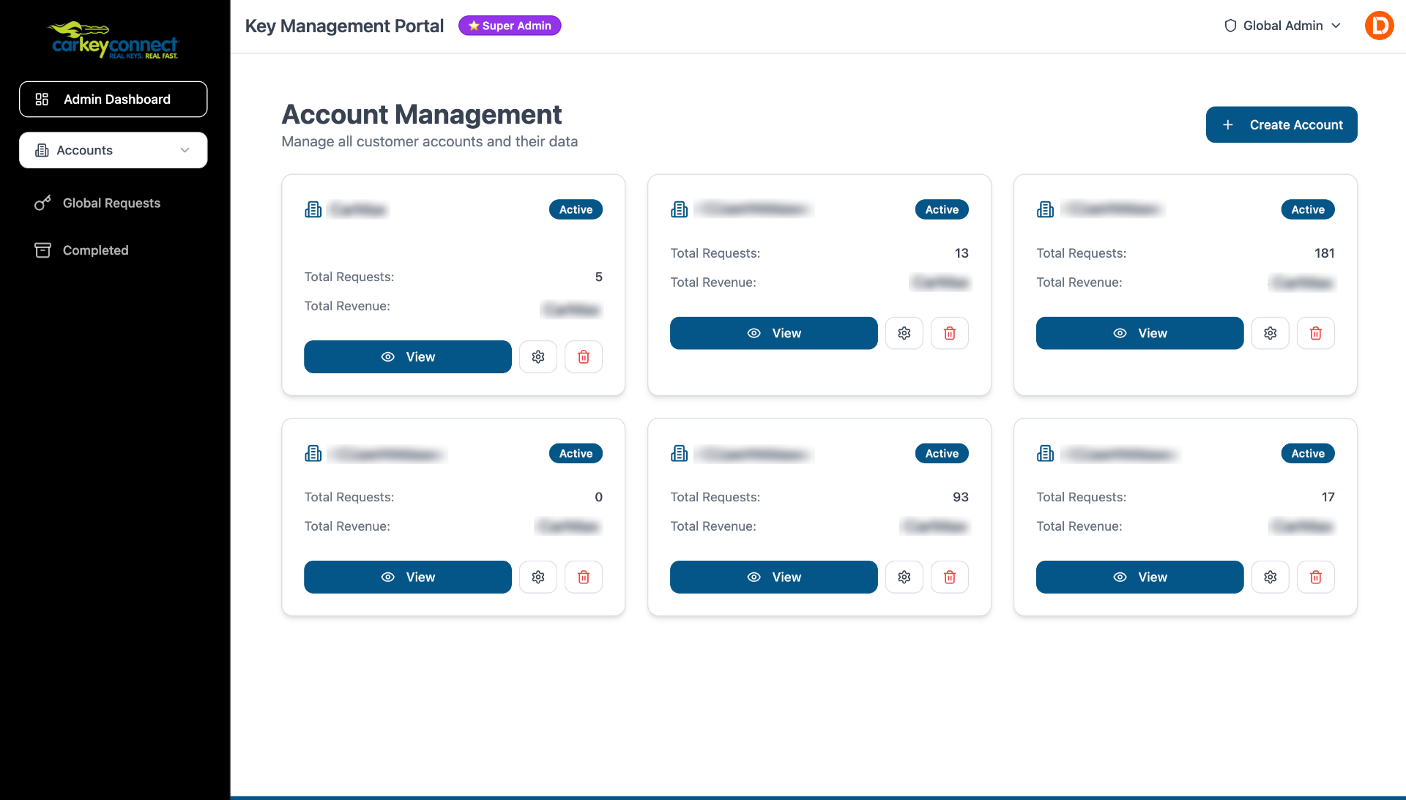The height and width of the screenshot is (800, 1406).
Task: Click the grid icon beside Admin Dashboard
Action: coord(42,99)
